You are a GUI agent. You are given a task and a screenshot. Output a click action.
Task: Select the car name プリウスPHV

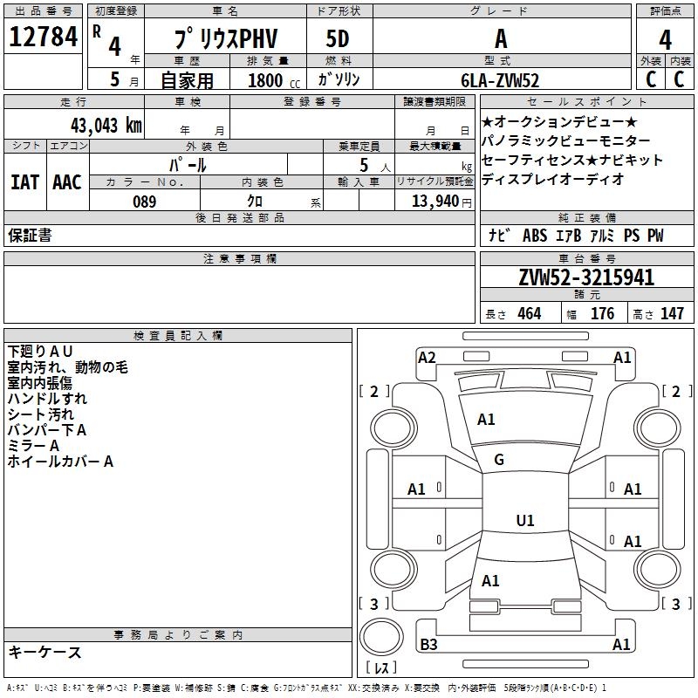coord(225,38)
